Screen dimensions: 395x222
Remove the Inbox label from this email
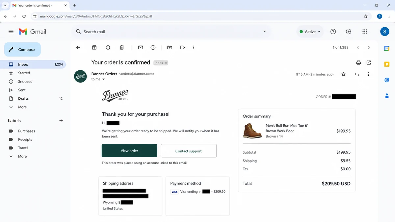(x=166, y=63)
